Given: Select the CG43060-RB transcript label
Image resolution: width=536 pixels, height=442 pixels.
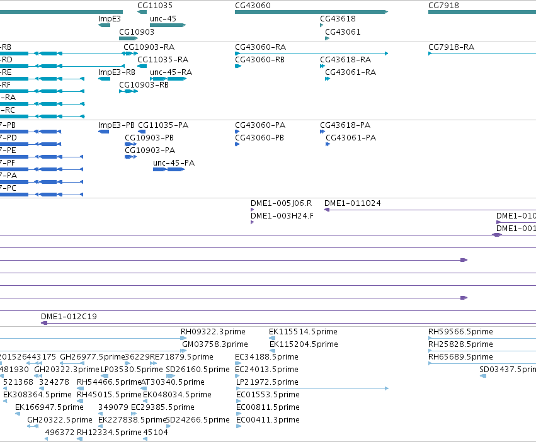Looking at the screenshot, I should pos(259,59).
